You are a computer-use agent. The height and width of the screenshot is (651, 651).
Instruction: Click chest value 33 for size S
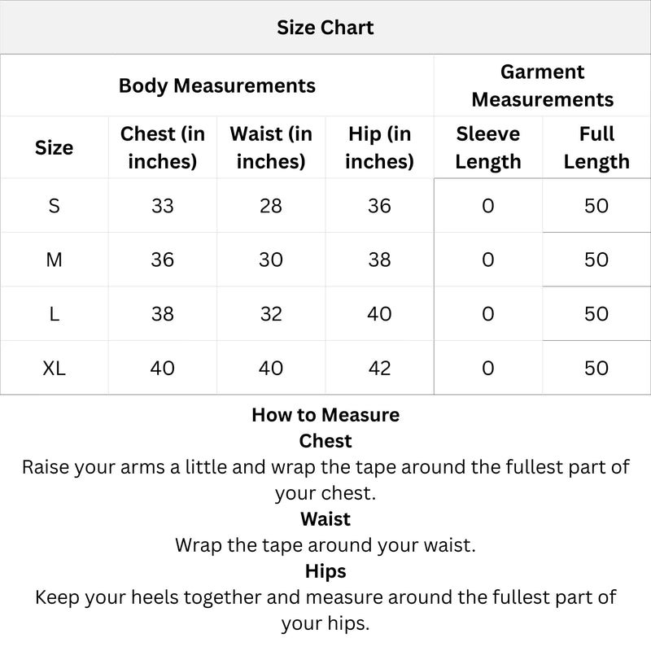tap(163, 206)
